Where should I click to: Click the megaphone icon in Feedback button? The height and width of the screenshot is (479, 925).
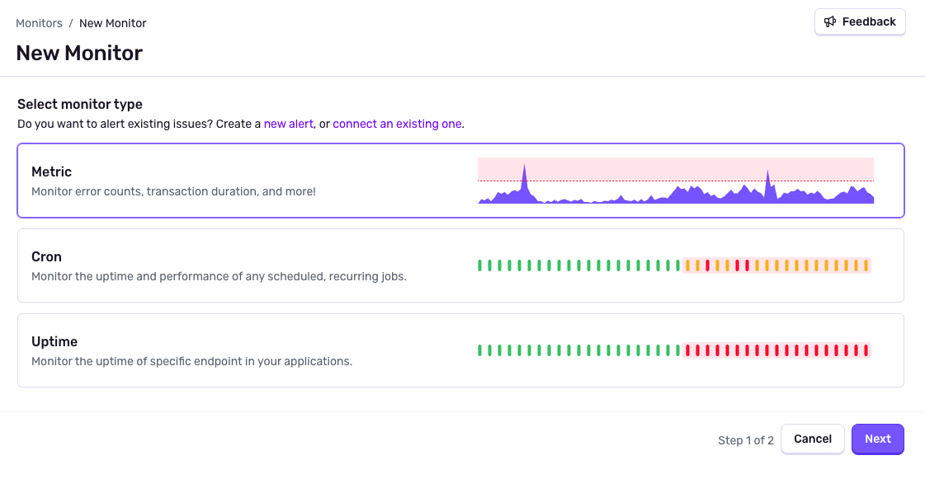(830, 22)
